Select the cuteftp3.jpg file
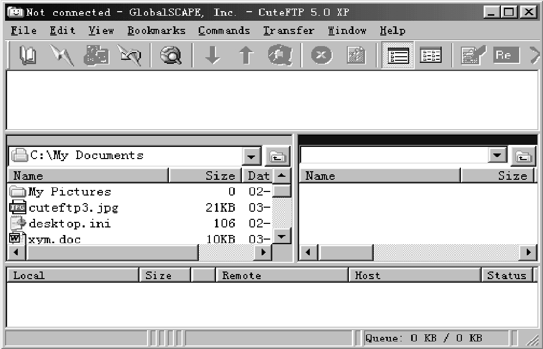Image resolution: width=543 pixels, height=349 pixels. 74,208
